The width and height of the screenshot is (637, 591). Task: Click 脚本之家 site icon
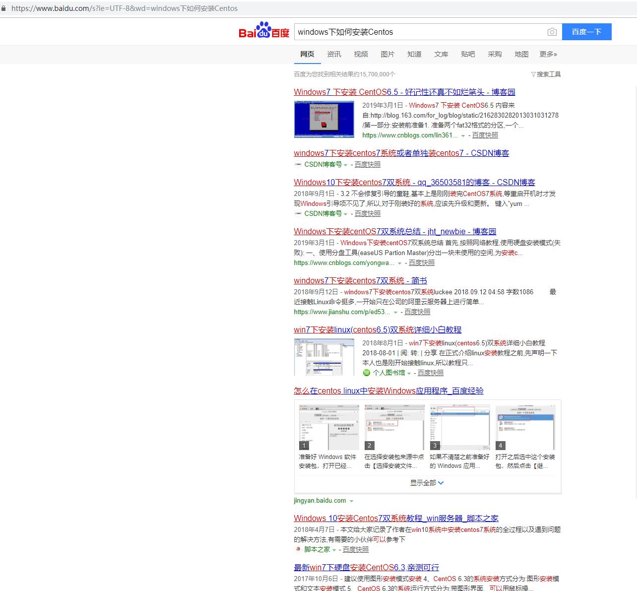(298, 549)
